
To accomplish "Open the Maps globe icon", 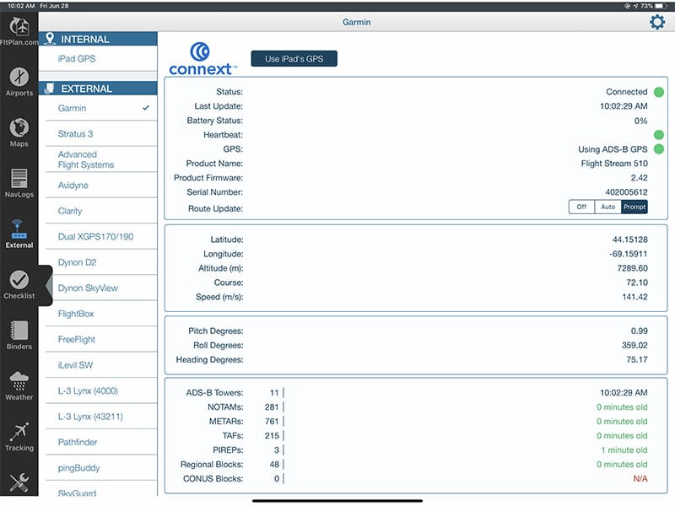I will (19, 128).
